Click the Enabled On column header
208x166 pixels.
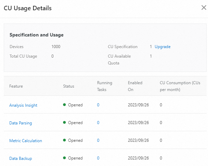pyautogui.click(x=135, y=86)
